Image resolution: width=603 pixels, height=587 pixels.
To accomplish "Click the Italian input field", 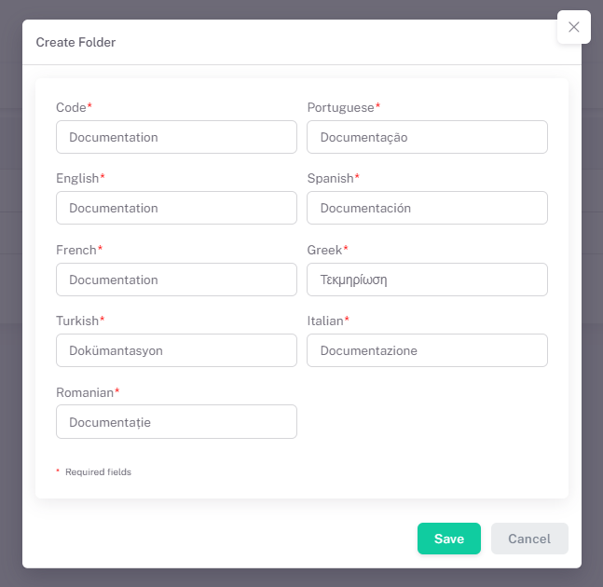I will tap(427, 350).
